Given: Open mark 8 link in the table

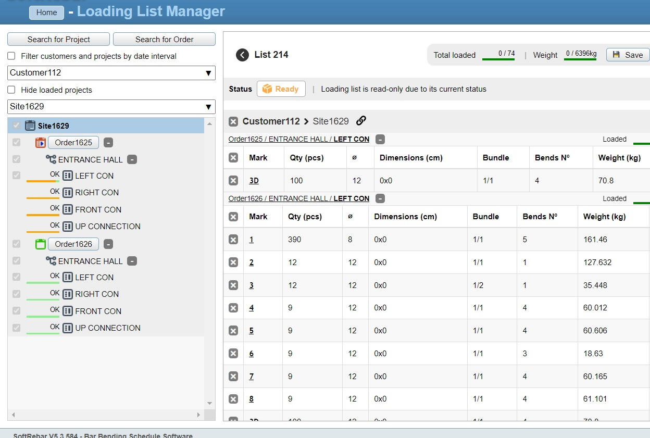Looking at the screenshot, I should (x=251, y=399).
